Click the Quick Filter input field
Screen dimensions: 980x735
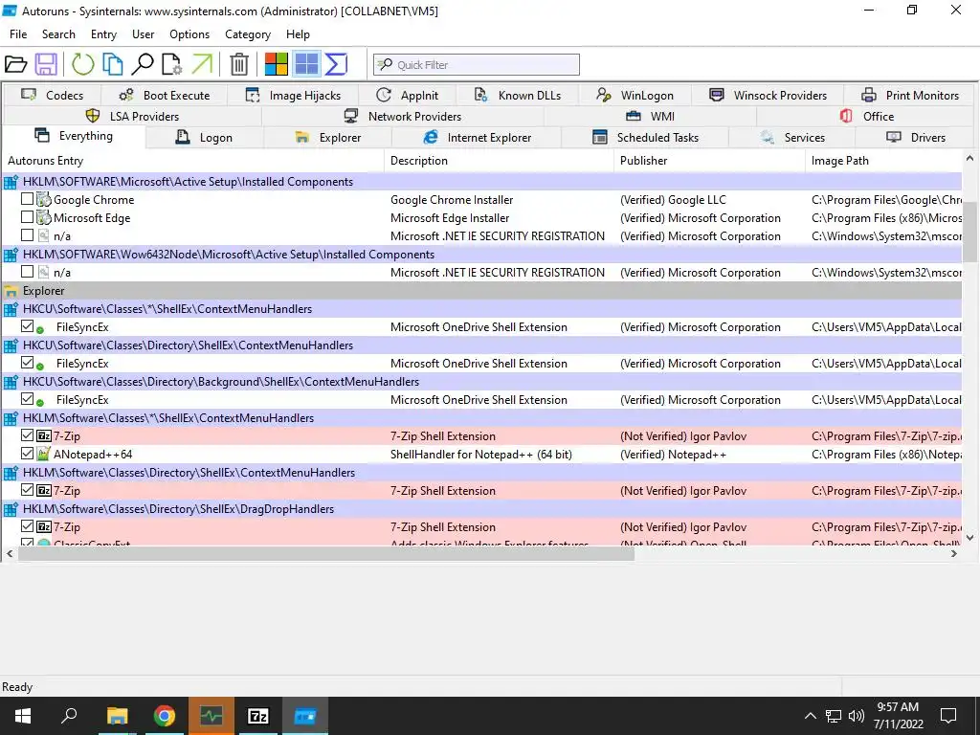click(477, 65)
